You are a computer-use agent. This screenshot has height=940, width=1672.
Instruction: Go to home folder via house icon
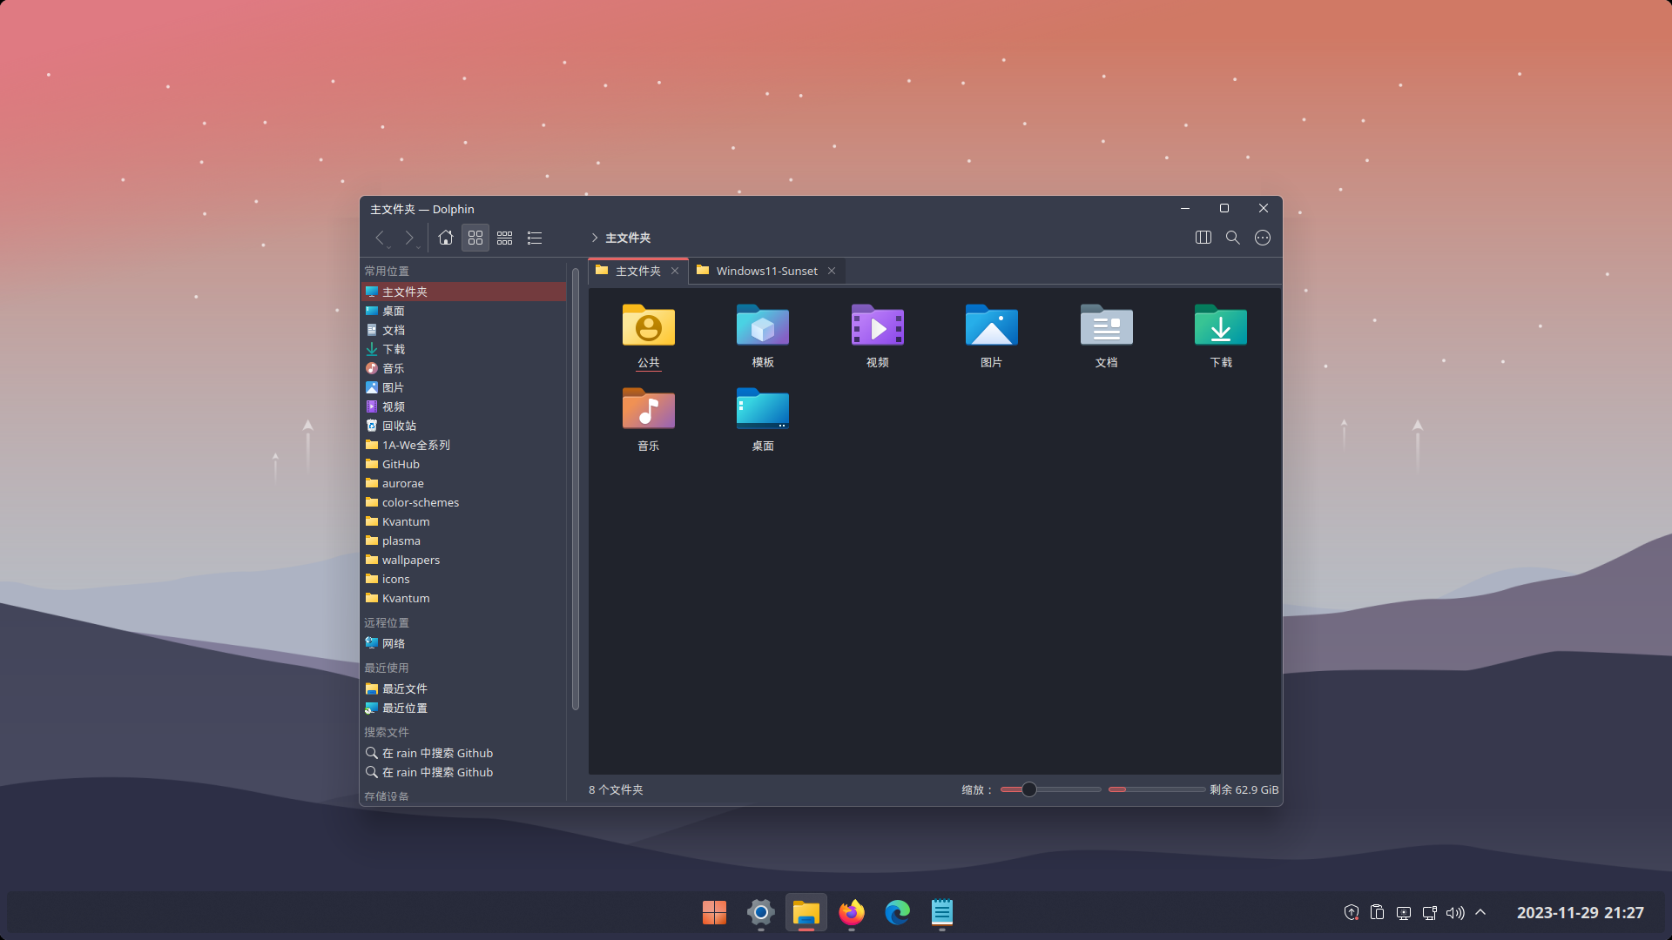[x=446, y=238]
